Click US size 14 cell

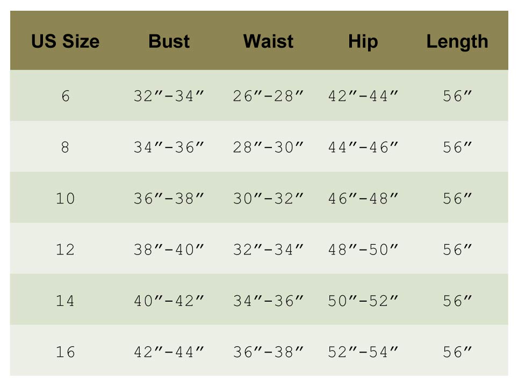[x=65, y=301]
